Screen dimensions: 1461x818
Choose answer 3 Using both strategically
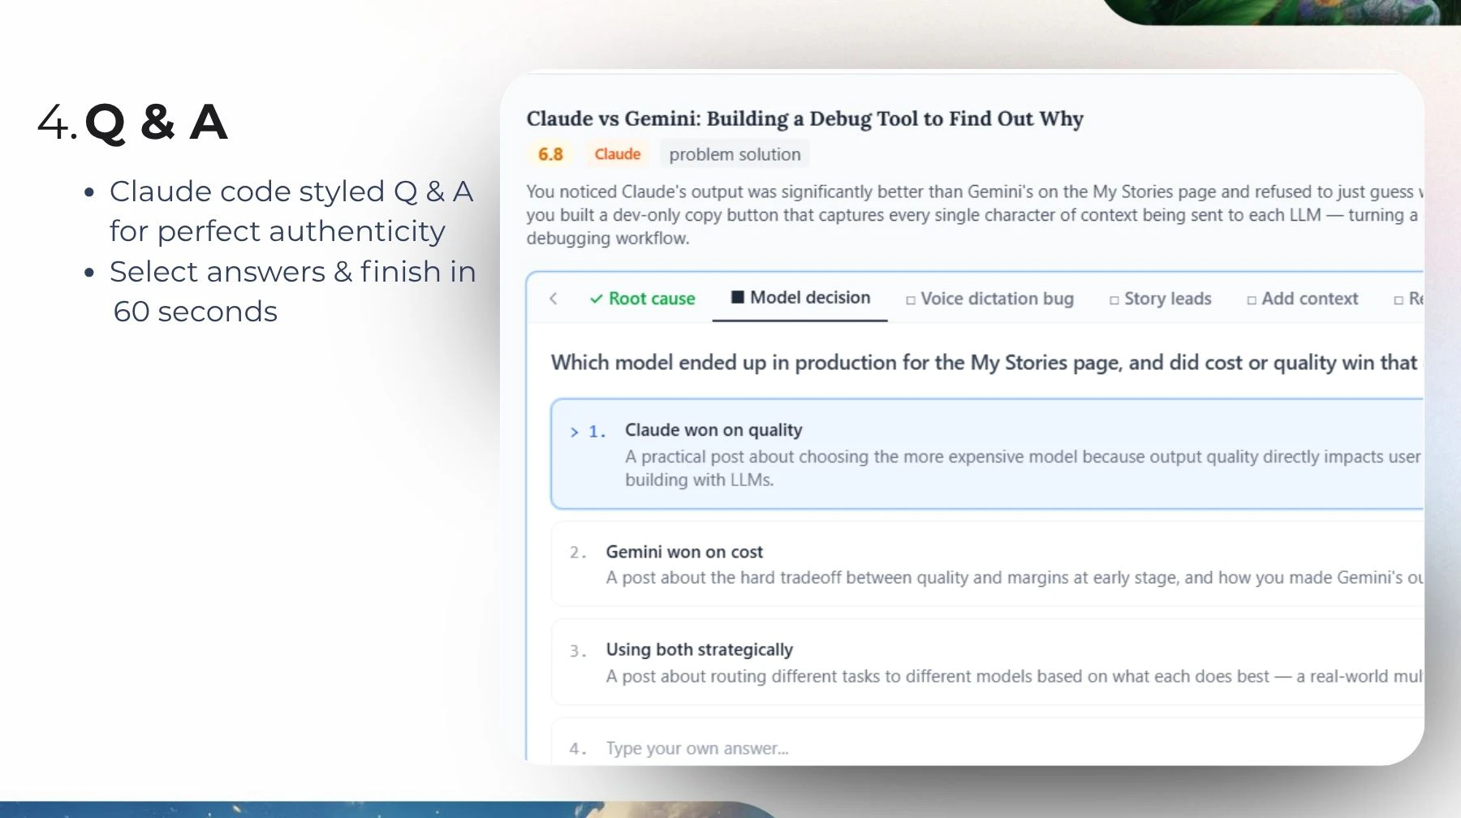pyautogui.click(x=987, y=662)
